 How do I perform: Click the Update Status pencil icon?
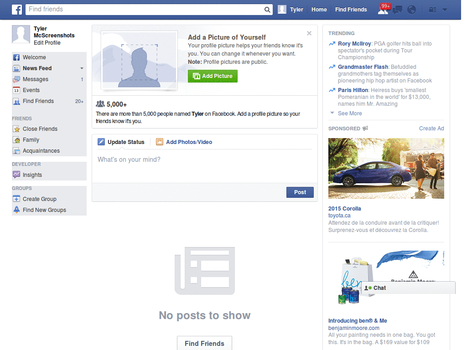pyautogui.click(x=101, y=142)
